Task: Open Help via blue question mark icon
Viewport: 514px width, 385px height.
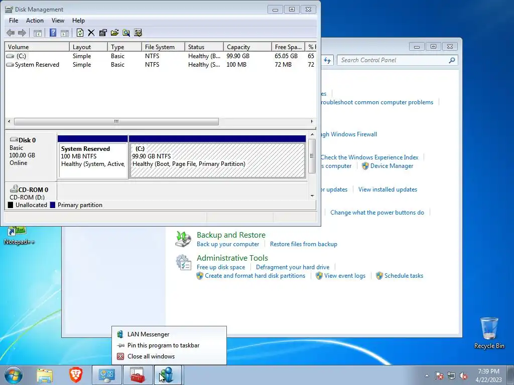Action: 53,33
